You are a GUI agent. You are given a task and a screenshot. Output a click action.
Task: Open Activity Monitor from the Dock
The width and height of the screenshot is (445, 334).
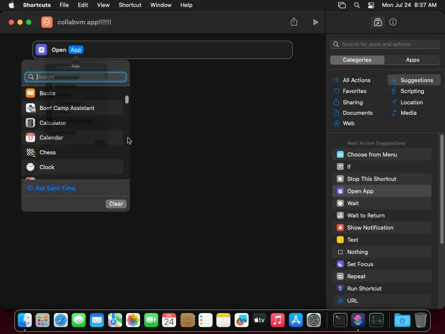click(376, 321)
